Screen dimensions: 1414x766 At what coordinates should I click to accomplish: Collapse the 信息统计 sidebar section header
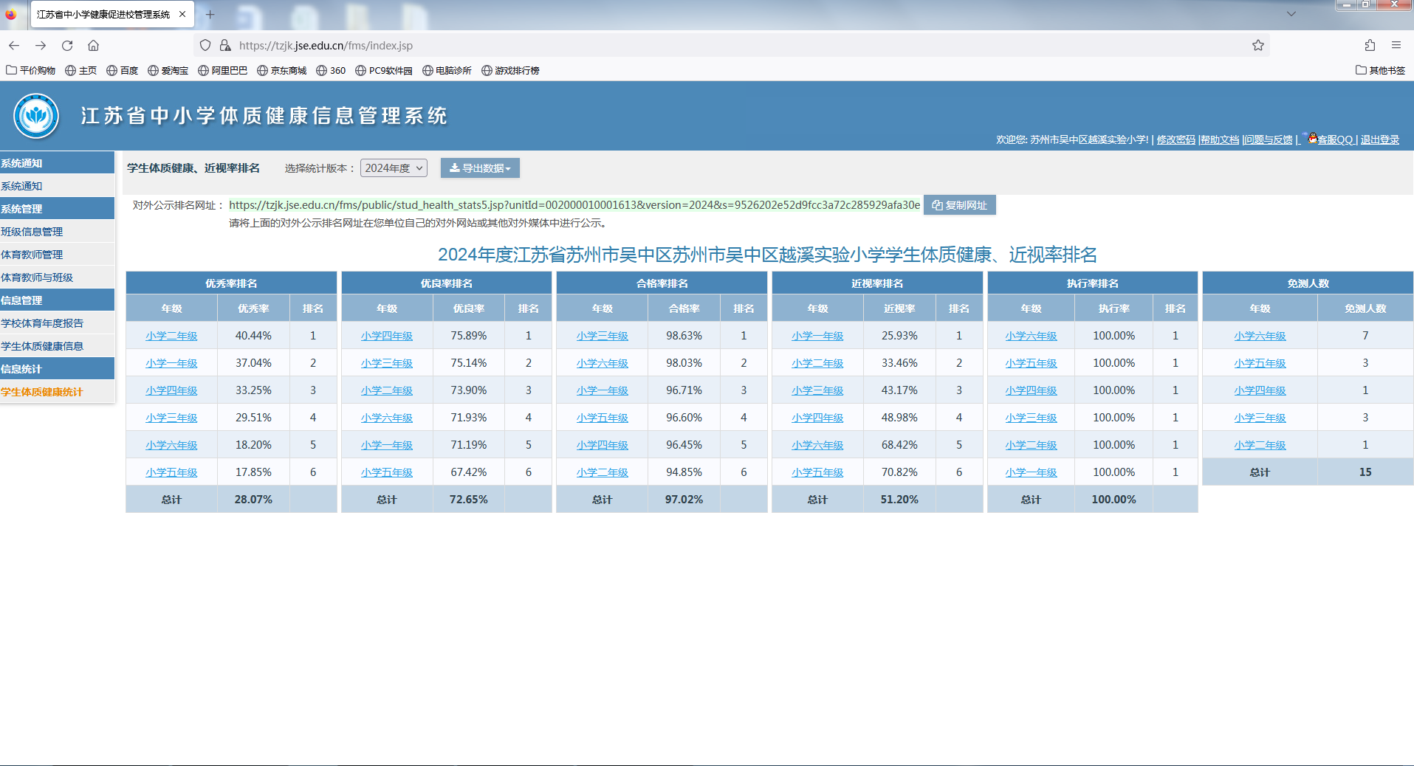tap(57, 369)
